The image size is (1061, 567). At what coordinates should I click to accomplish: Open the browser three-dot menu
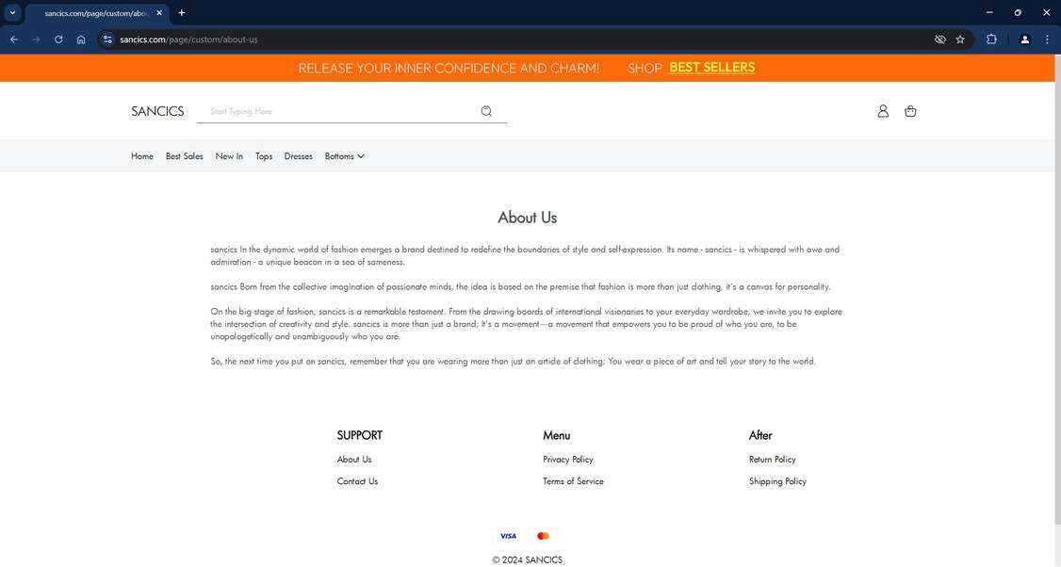[x=1047, y=39]
